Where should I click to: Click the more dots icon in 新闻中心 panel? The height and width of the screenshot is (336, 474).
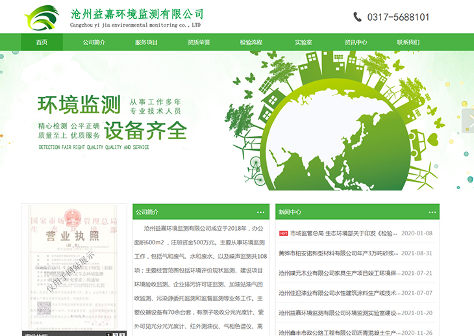click(429, 213)
